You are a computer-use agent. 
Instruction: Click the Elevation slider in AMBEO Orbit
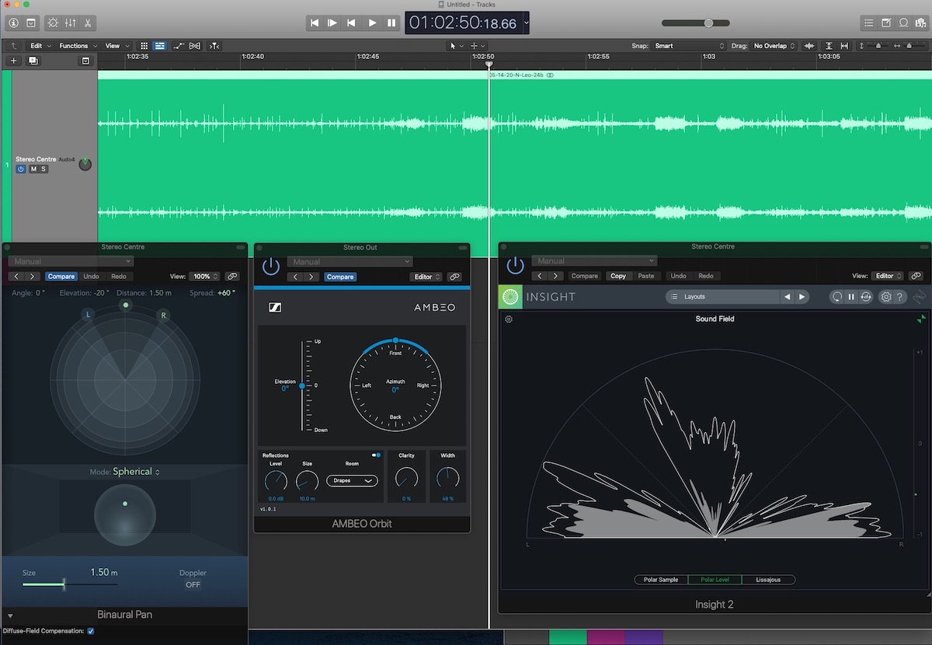(302, 385)
